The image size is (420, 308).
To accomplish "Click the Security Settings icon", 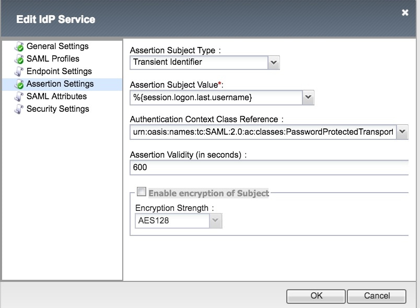I will pyautogui.click(x=19, y=109).
